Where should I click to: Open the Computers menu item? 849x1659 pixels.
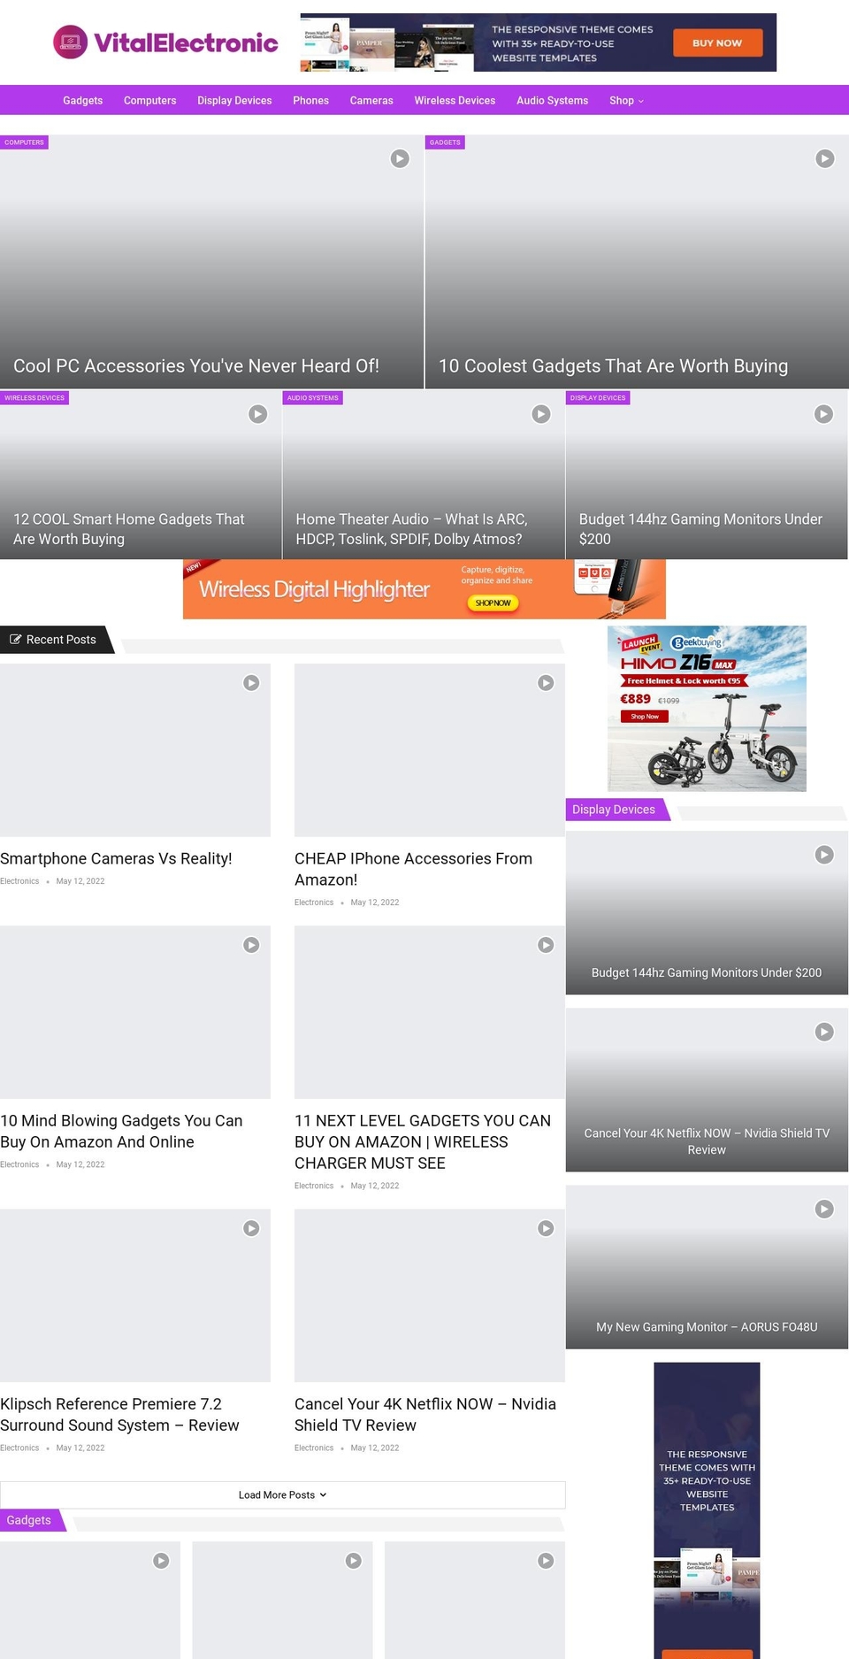(149, 101)
